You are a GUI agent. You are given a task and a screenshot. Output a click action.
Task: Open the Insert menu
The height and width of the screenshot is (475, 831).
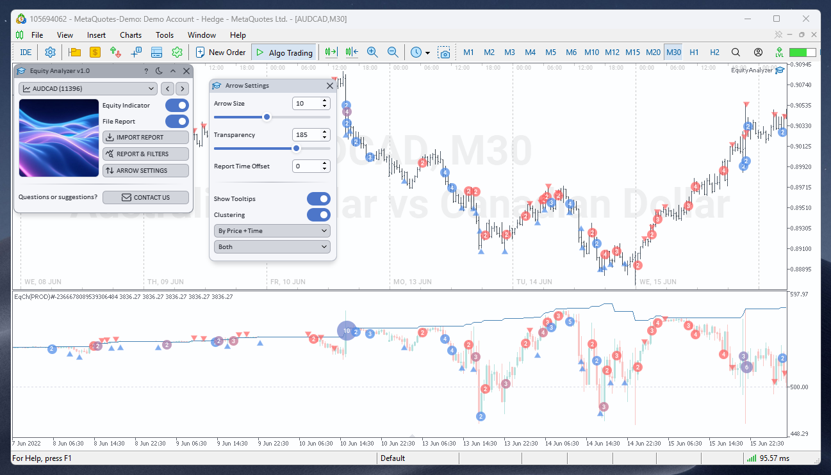click(97, 35)
